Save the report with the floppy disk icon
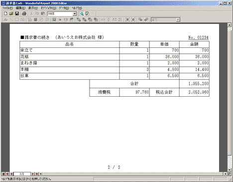 pos(17,13)
